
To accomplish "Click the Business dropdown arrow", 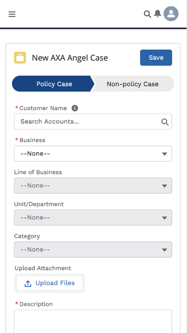I will click(165, 154).
